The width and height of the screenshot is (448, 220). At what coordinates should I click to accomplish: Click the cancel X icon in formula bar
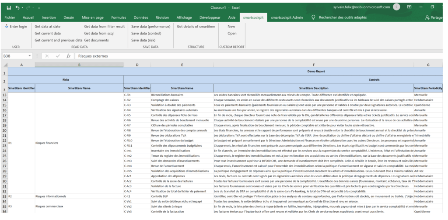(x=47, y=56)
